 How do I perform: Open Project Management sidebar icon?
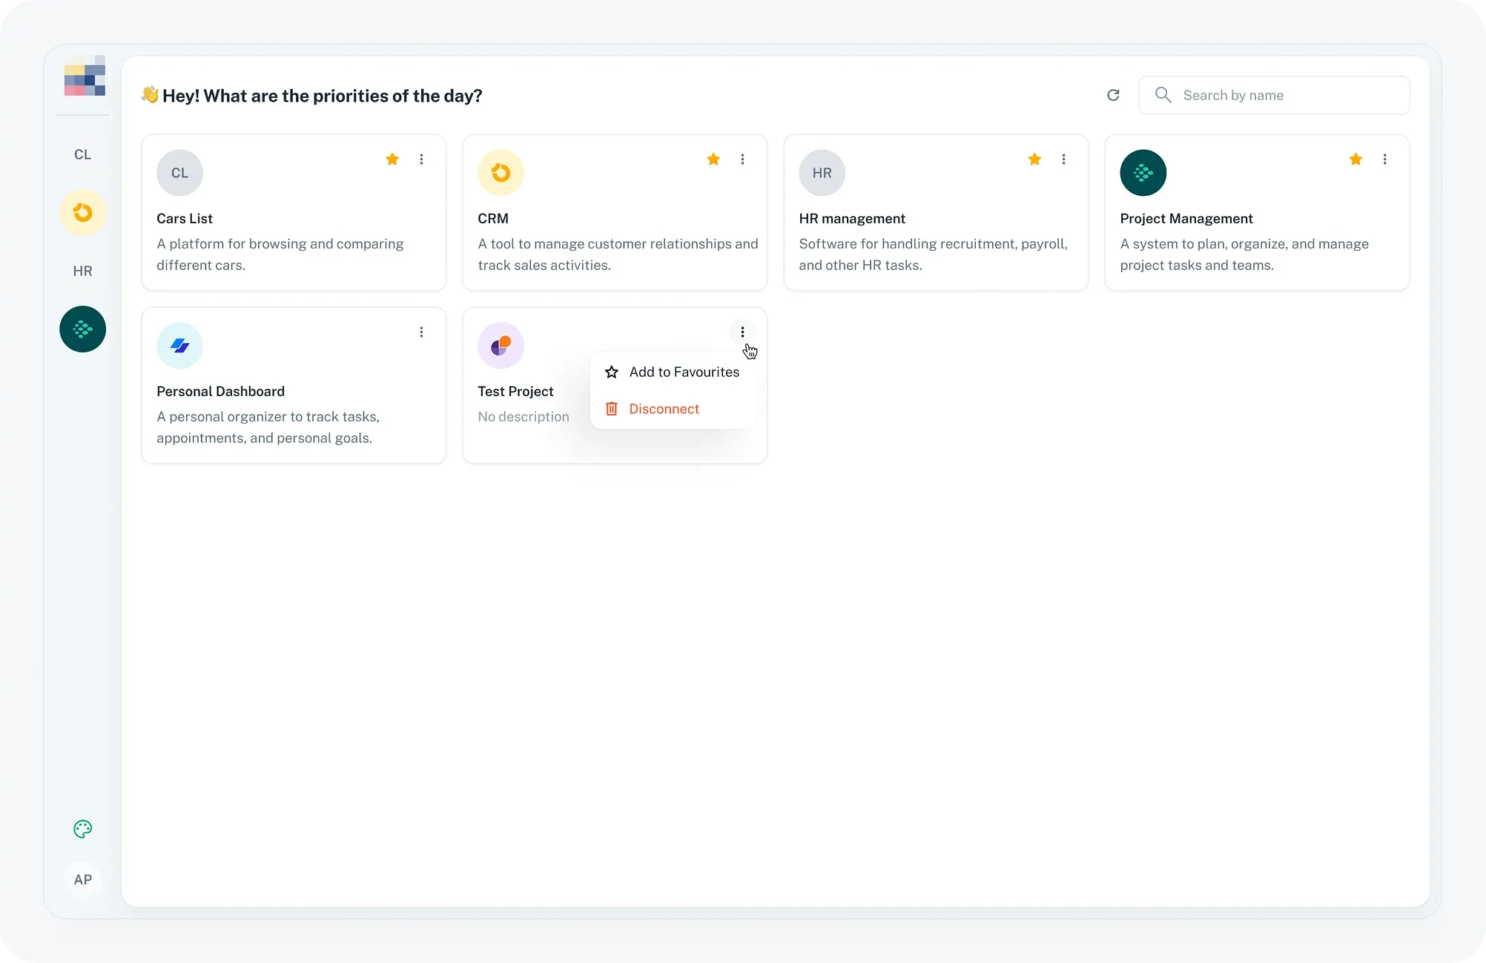click(82, 329)
